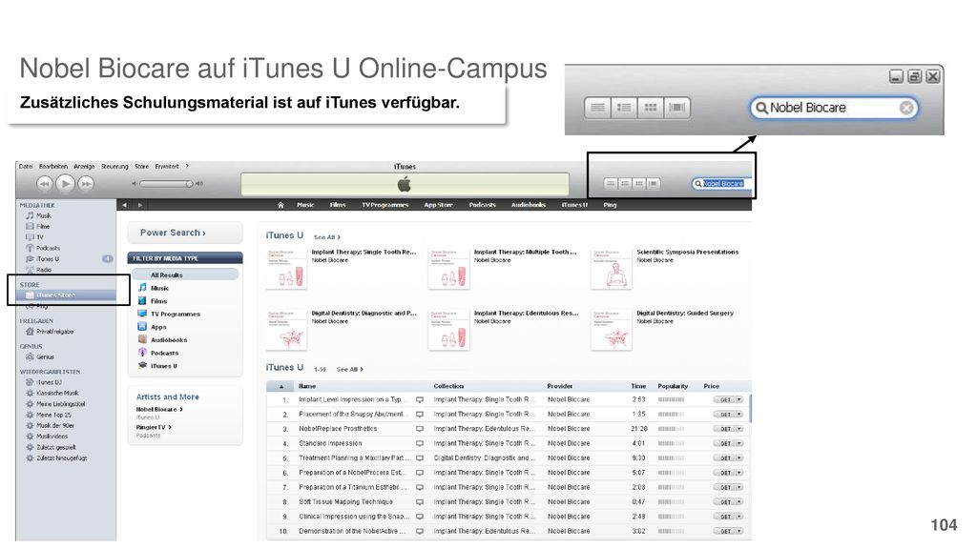This screenshot has height=549, width=977.
Task: Switch to iTunes U store tab
Action: coord(574,205)
